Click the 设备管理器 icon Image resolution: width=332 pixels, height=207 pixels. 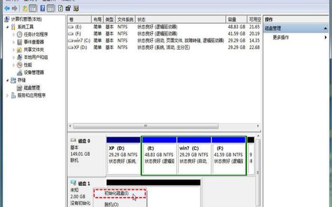coord(19,73)
